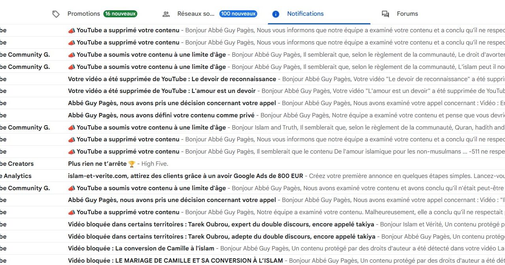This screenshot has width=505, height=265.
Task: Open the removal email containing "Malheureusement"
Action: click(x=252, y=212)
